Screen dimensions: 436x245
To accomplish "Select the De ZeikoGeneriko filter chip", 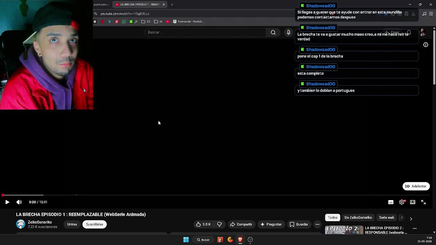I will [x=358, y=217].
